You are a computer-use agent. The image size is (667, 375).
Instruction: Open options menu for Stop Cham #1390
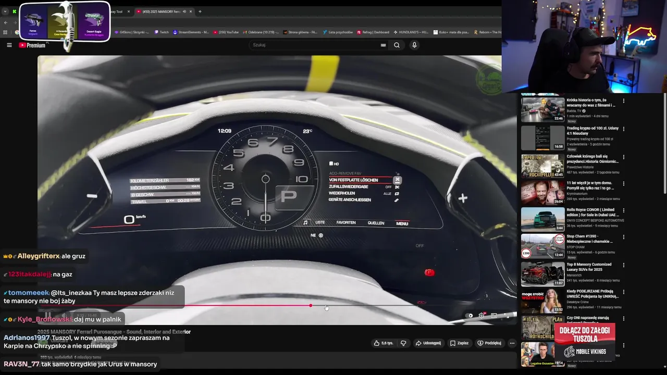pos(623,237)
